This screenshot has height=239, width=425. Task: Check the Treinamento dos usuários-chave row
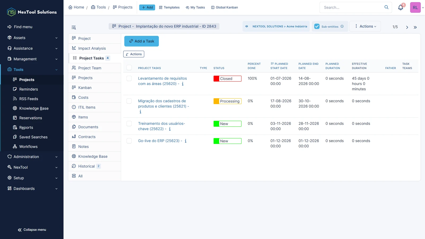point(129,123)
